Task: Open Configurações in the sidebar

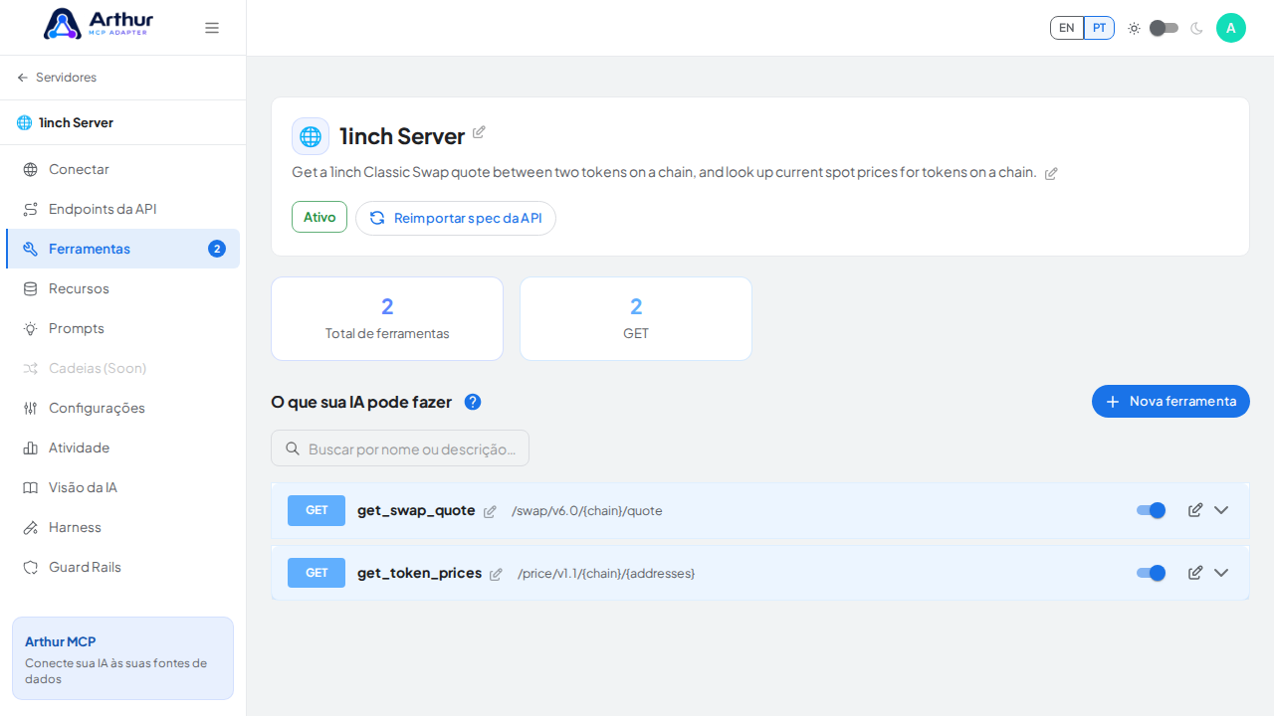Action: 122,408
